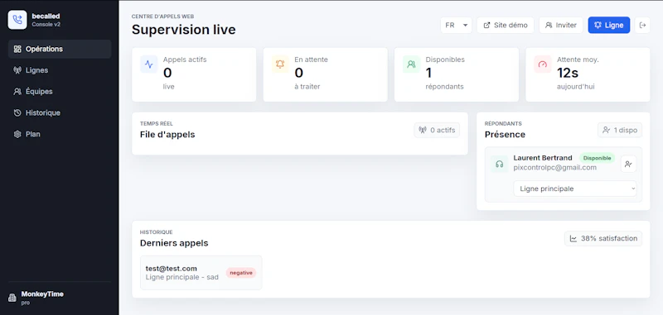Screen dimensions: 663x315
Task: Click the chart icon in satisfaction badge
Action: click(573, 239)
